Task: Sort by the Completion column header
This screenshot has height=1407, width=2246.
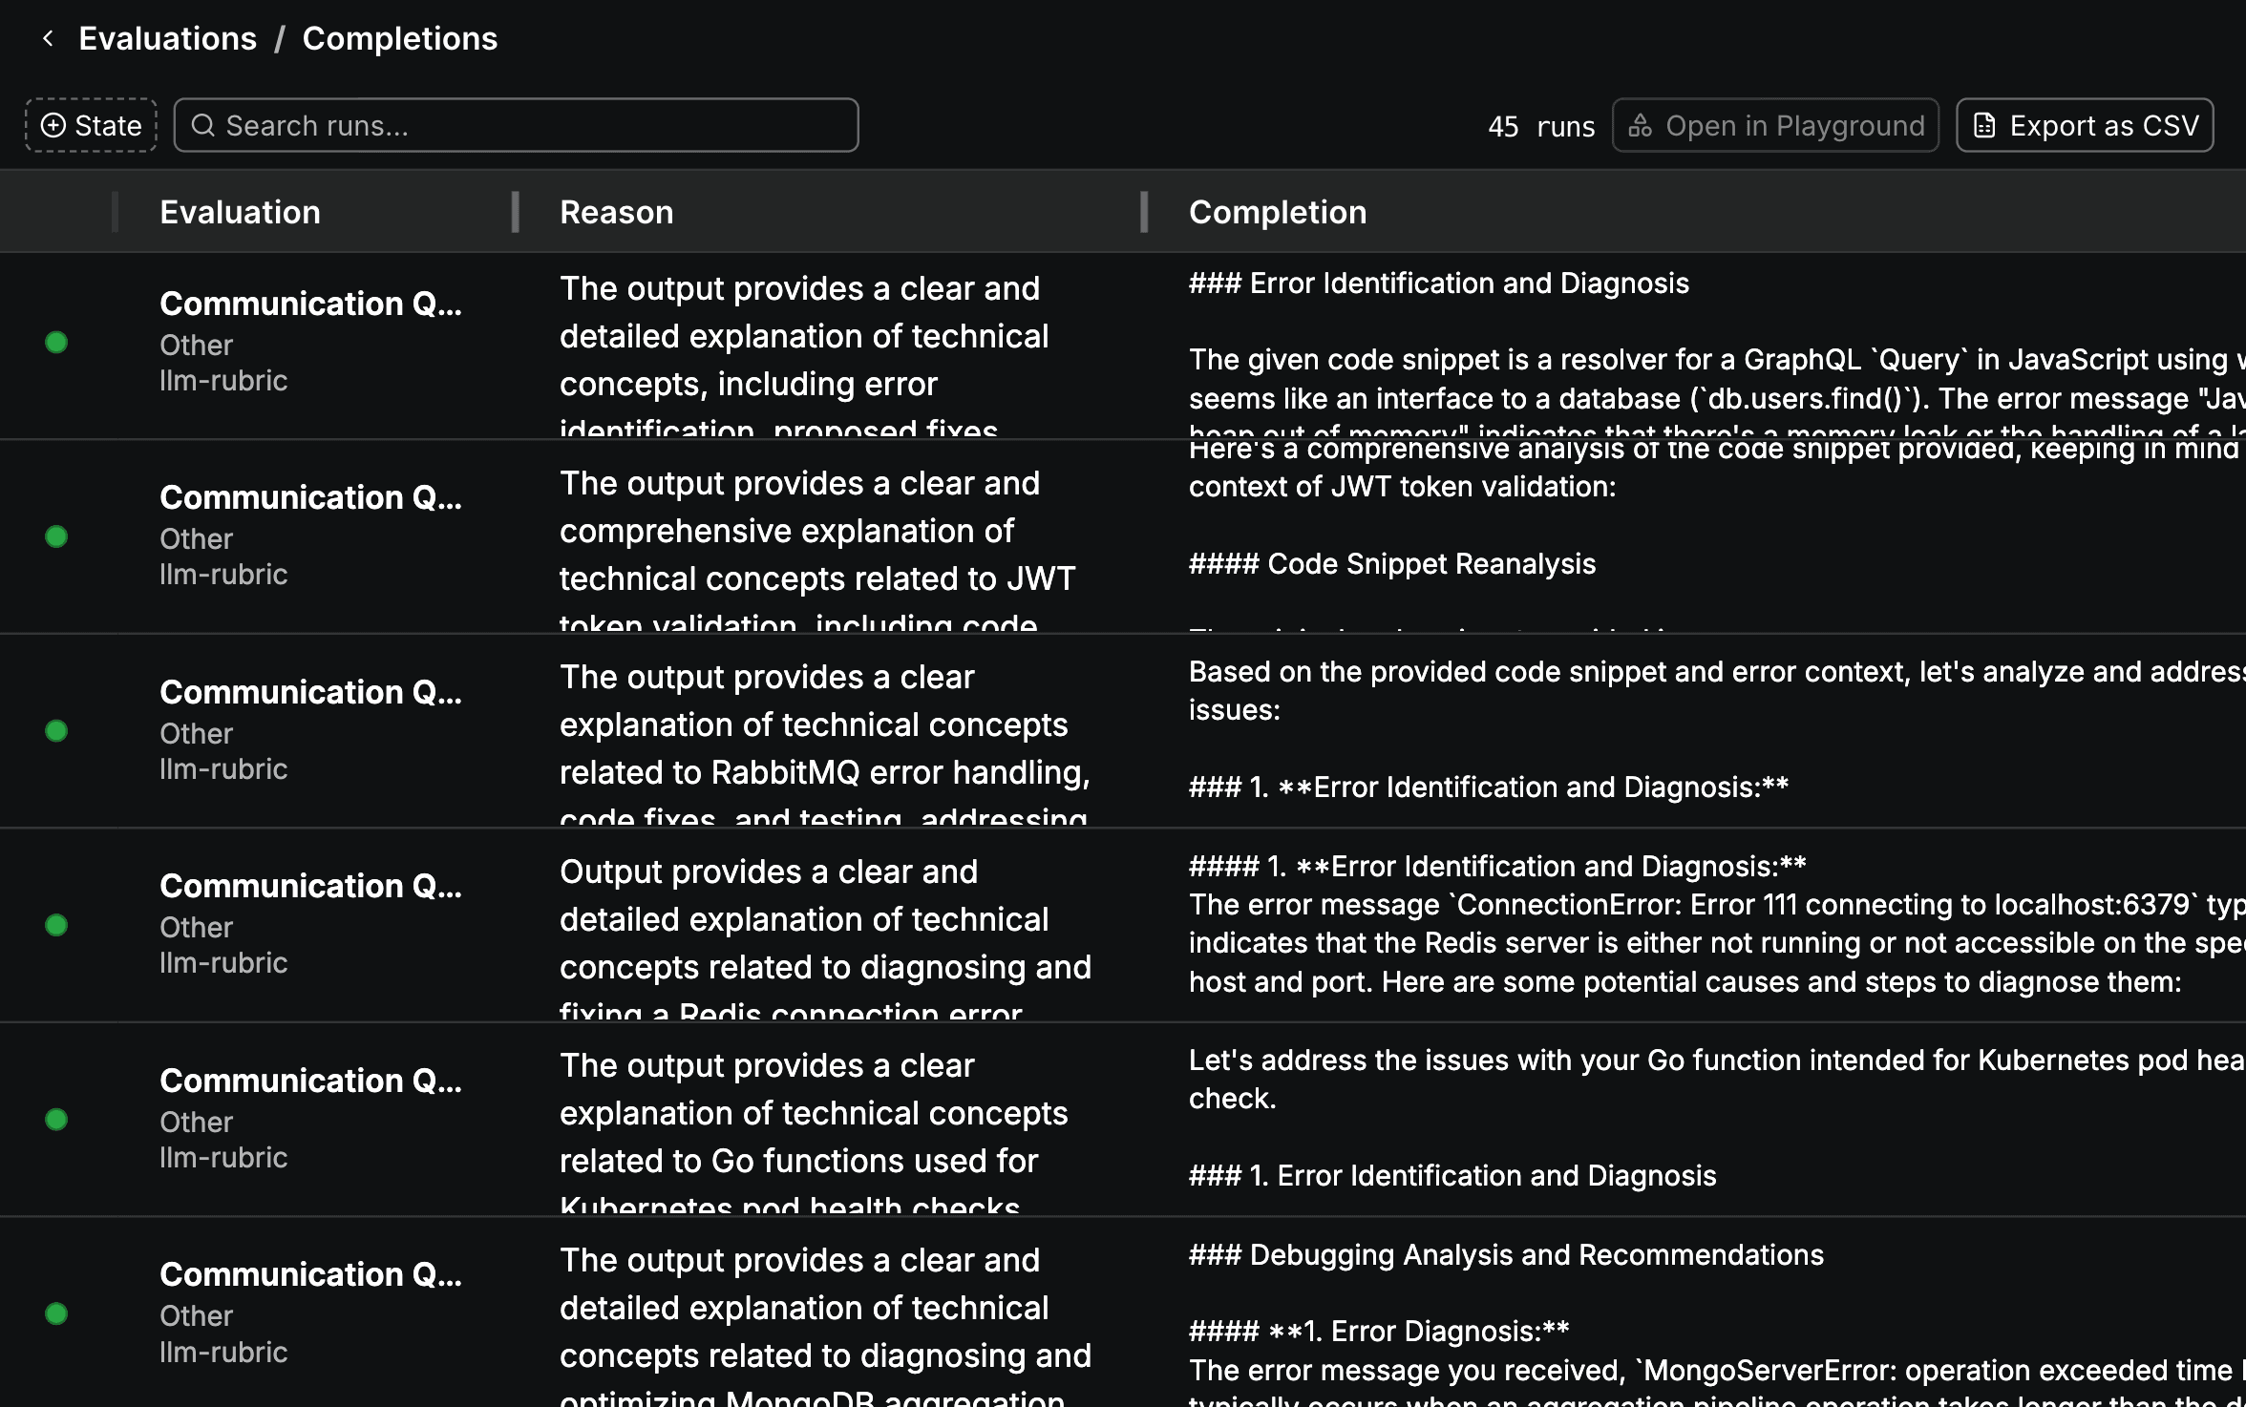Action: tap(1278, 212)
